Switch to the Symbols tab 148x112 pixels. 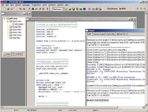point(17,54)
